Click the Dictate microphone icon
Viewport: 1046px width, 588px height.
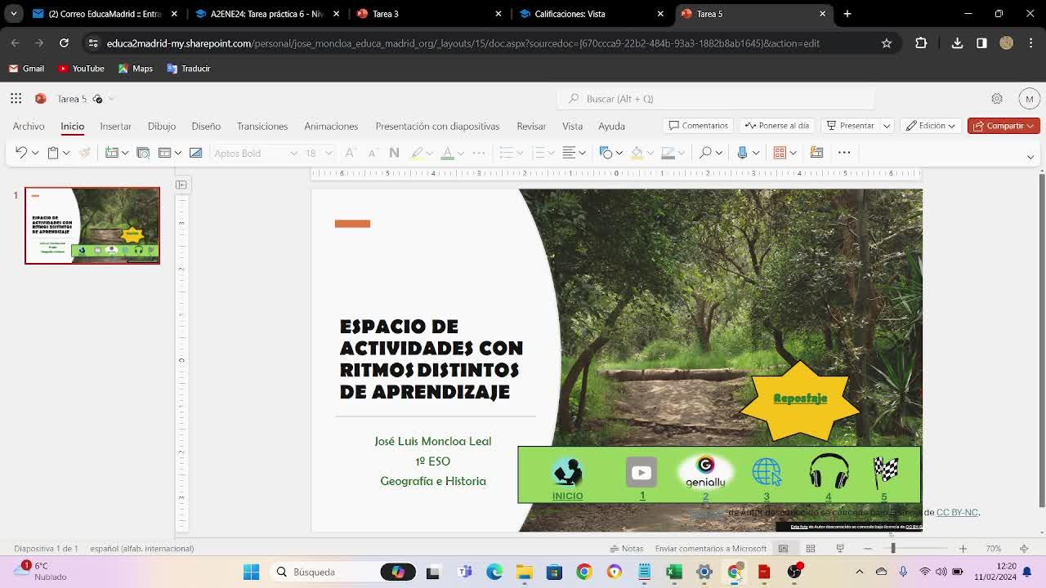(x=742, y=153)
